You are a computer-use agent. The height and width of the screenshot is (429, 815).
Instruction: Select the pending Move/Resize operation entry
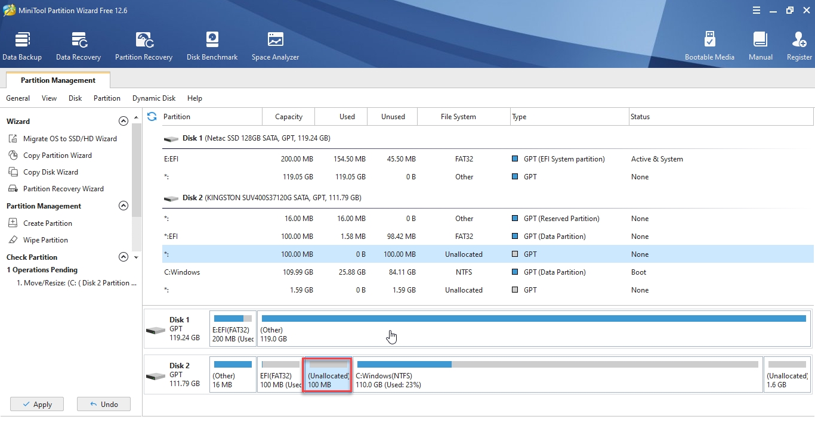[76, 283]
